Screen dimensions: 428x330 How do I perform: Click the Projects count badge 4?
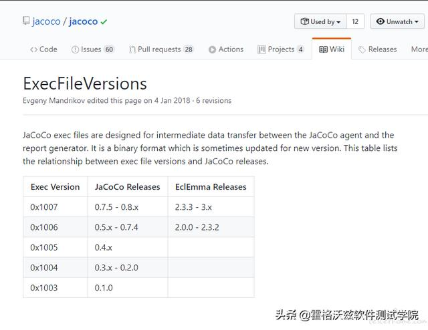pos(300,49)
